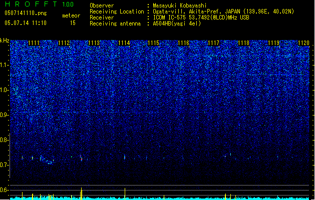
Task: Click the meteor count 15
Action: click(x=73, y=23)
